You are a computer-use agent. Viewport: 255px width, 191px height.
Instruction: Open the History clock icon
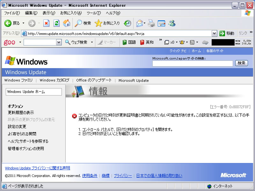pyautogui.click(x=127, y=23)
